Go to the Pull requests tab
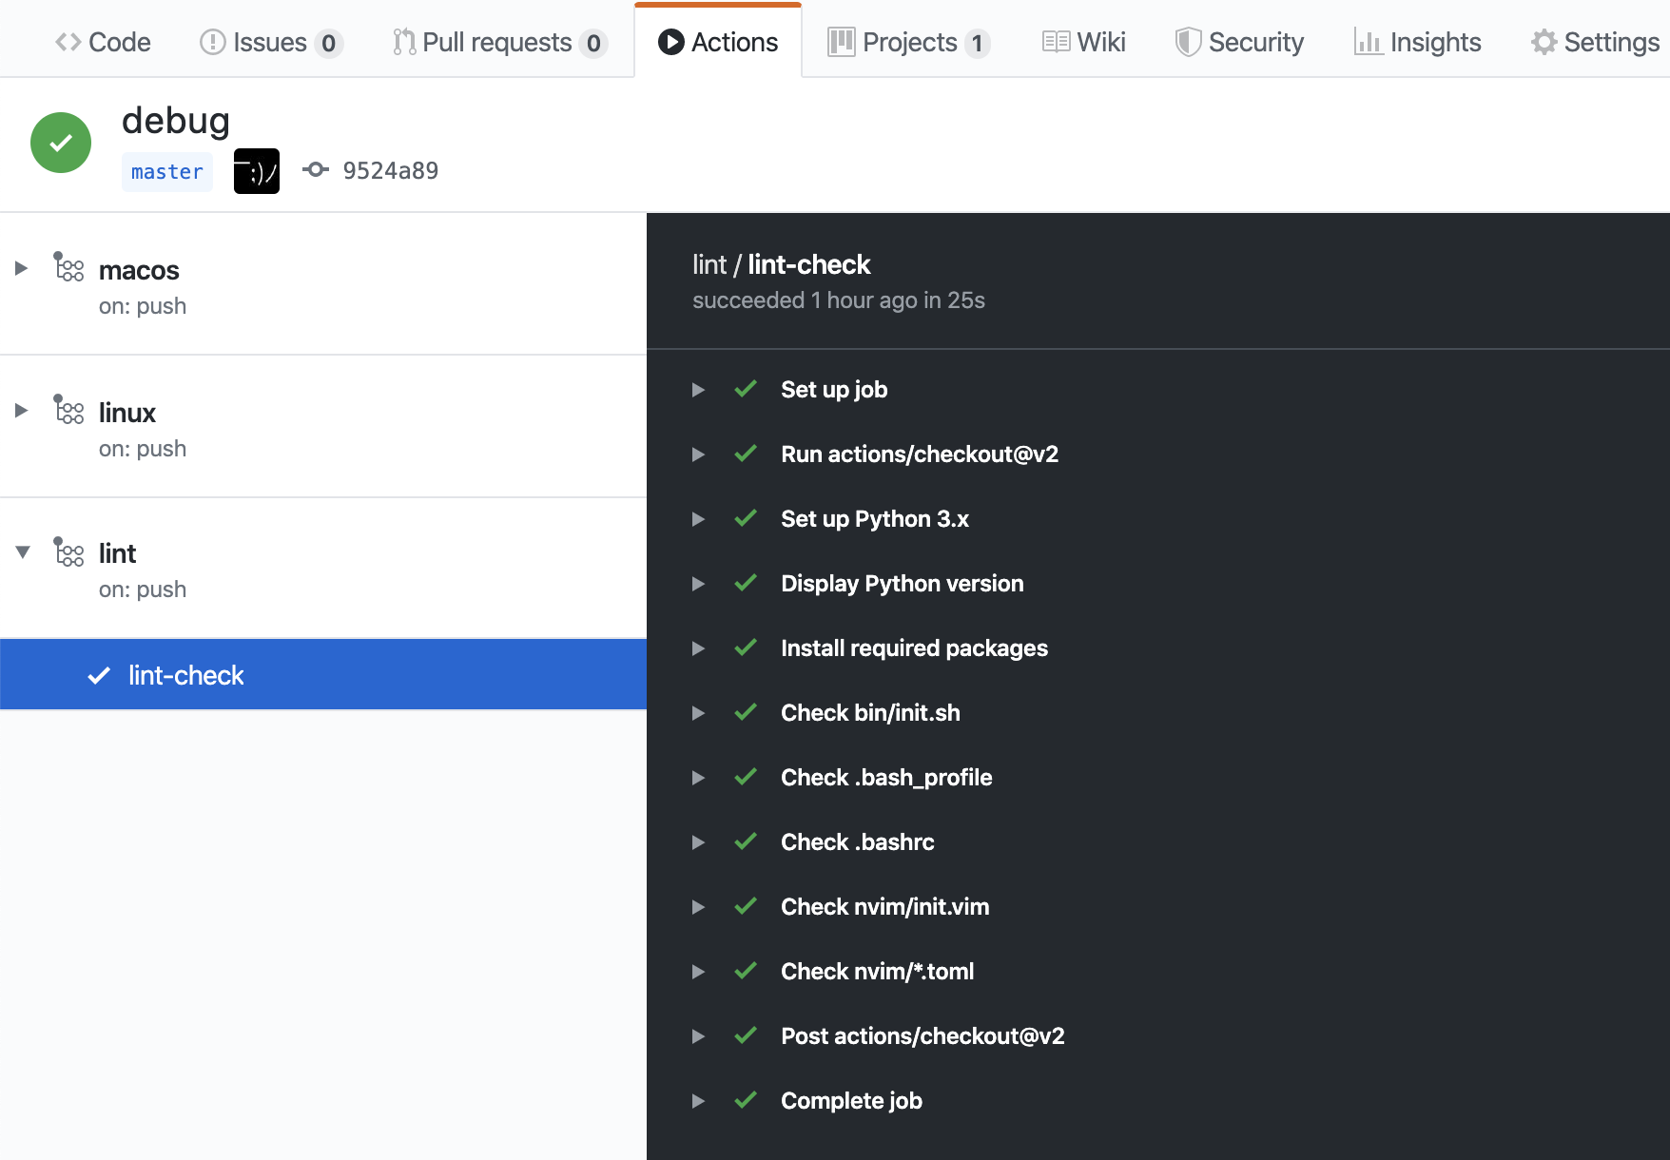This screenshot has width=1670, height=1160. (500, 42)
